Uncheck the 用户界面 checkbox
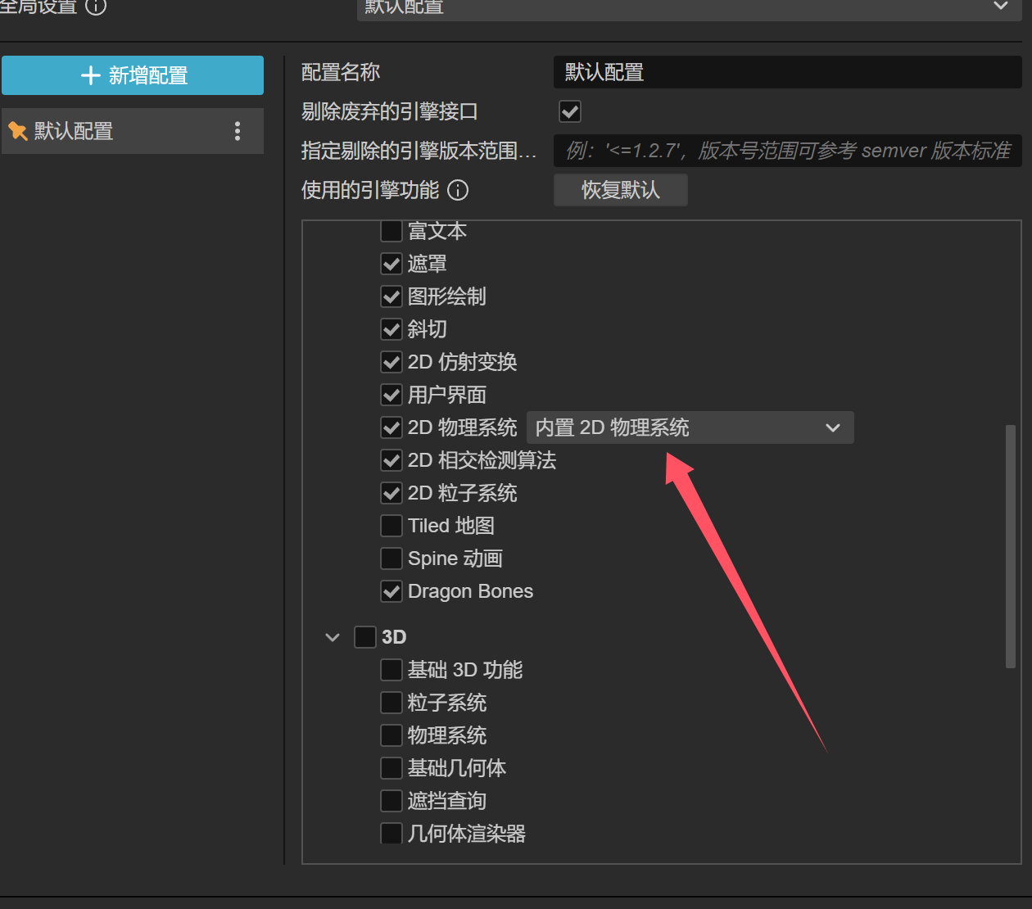Viewport: 1032px width, 909px height. (392, 395)
